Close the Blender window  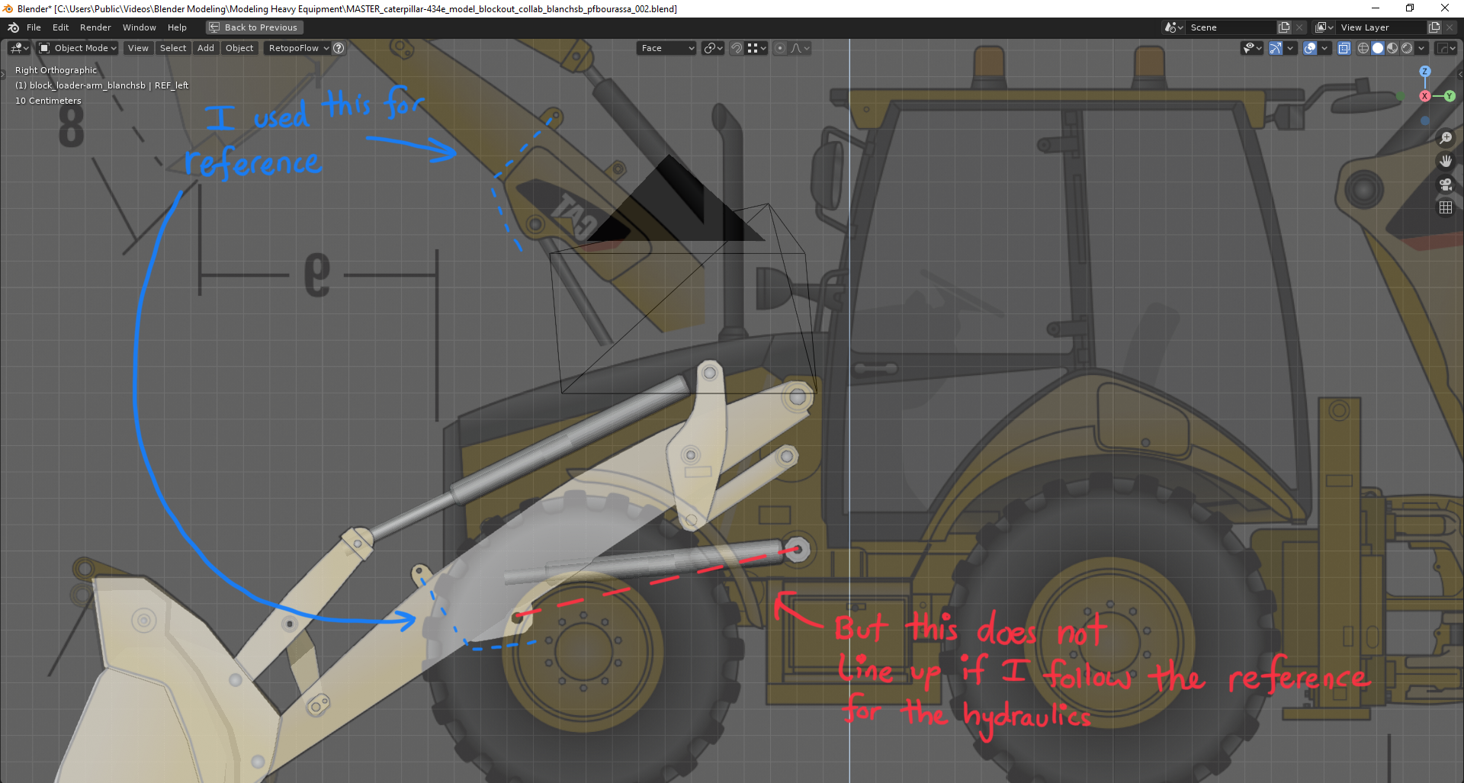[x=1445, y=8]
